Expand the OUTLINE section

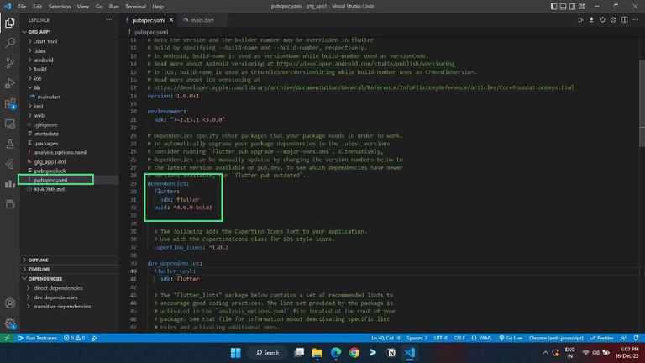click(39, 260)
